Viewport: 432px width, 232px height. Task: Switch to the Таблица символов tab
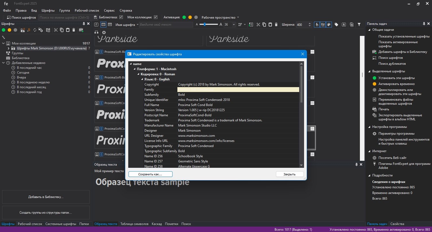coord(134,224)
